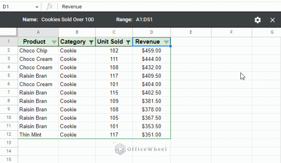This screenshot has width=281, height=163.
Task: Select column C header
Action: [114, 32]
